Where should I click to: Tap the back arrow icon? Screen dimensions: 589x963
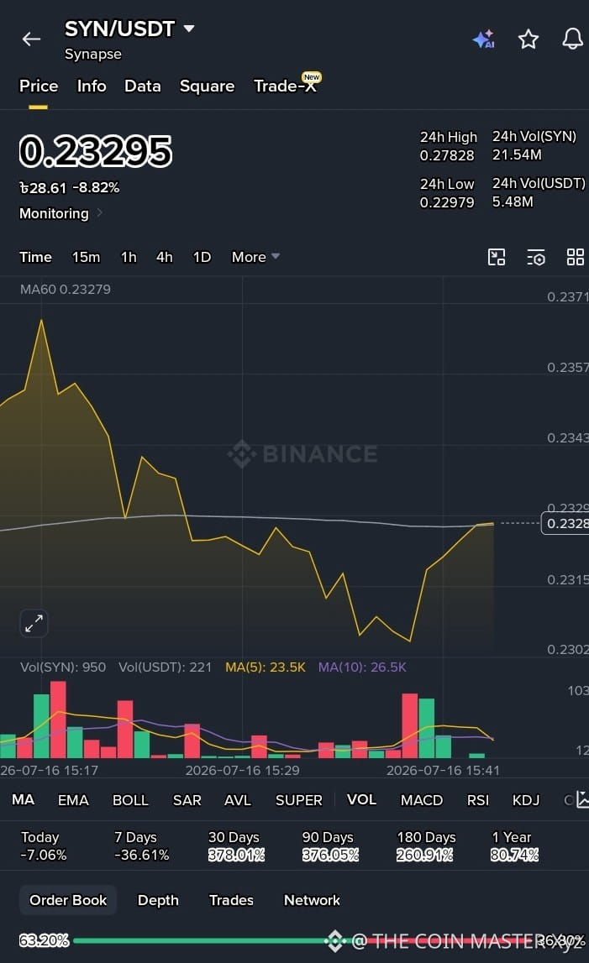[x=31, y=40]
